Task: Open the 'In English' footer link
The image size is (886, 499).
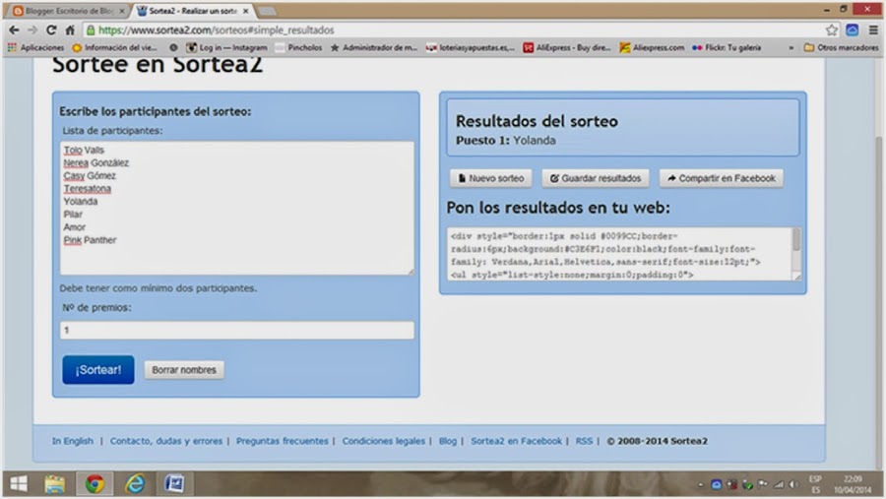Action: (x=72, y=441)
